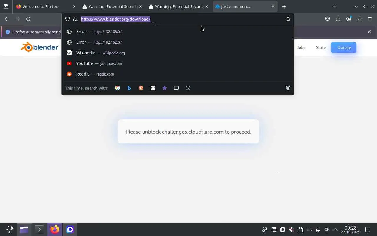This screenshot has width=377, height=236.
Task: Open the tracking protection shield icon
Action: click(x=67, y=19)
